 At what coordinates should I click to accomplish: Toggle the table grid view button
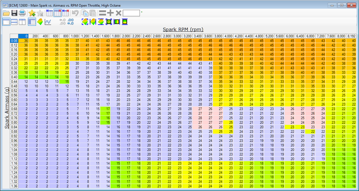pos(32,22)
